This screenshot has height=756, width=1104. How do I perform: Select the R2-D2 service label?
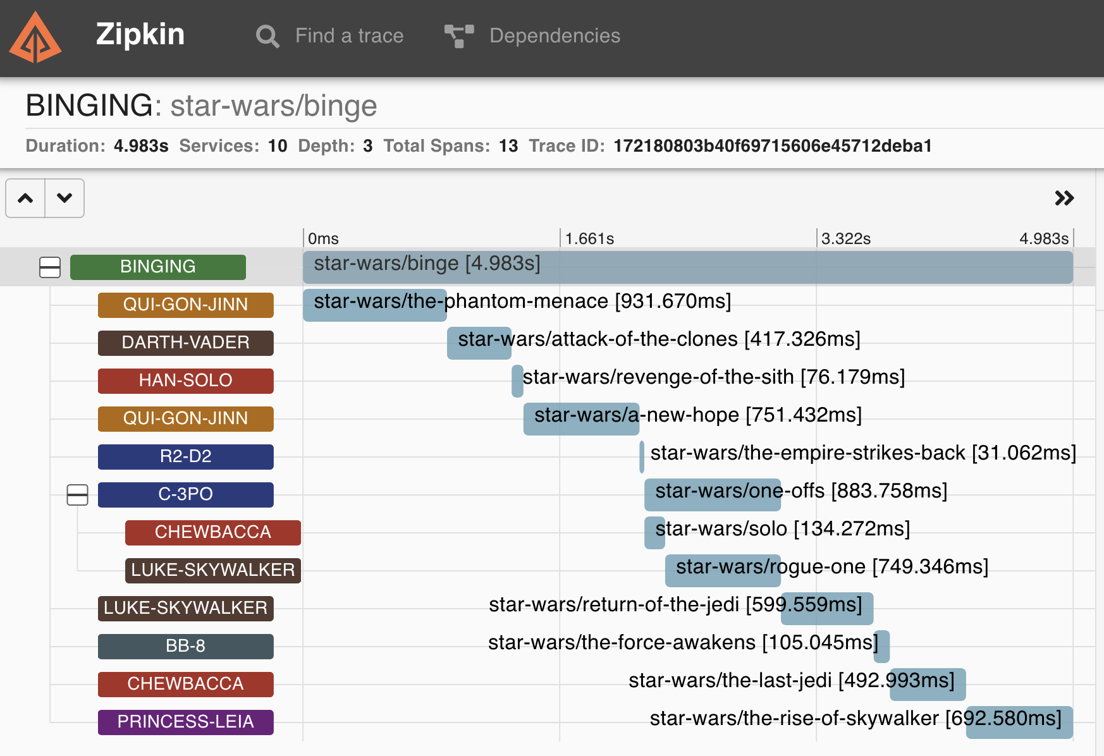coord(186,456)
